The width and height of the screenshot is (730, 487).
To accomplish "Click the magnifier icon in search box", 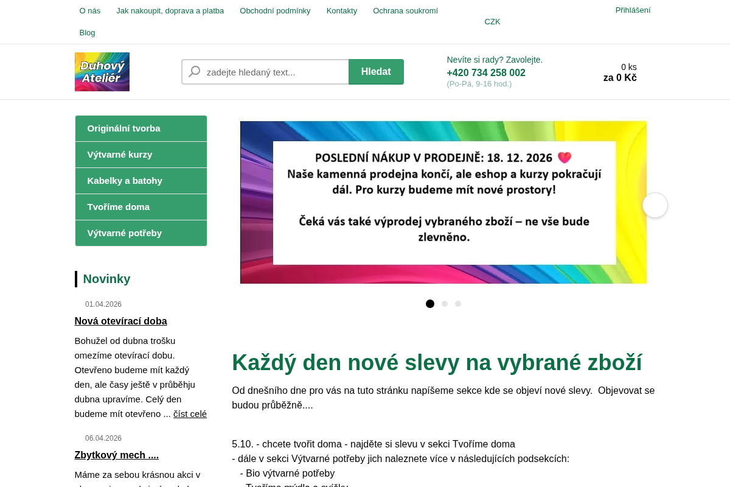I will click(195, 71).
